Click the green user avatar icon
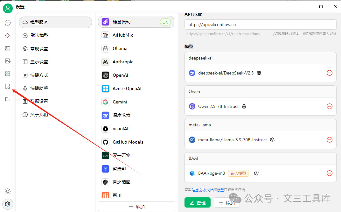Image resolution: width=341 pixels, height=212 pixels. [x=8, y=8]
